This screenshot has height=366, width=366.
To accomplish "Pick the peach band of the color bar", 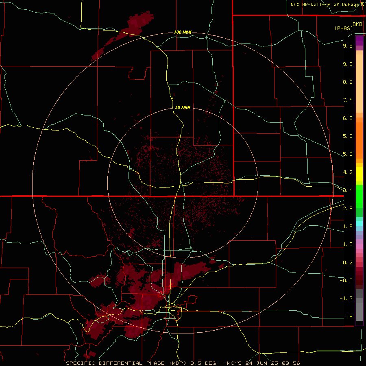I will pyautogui.click(x=359, y=83).
